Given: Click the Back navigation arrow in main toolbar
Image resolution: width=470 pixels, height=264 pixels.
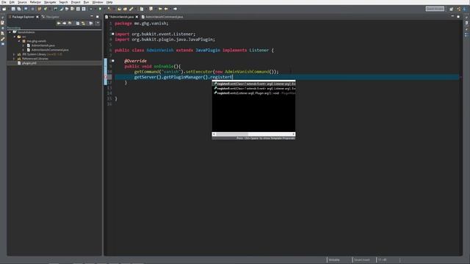Looking at the screenshot, I should point(166,9).
